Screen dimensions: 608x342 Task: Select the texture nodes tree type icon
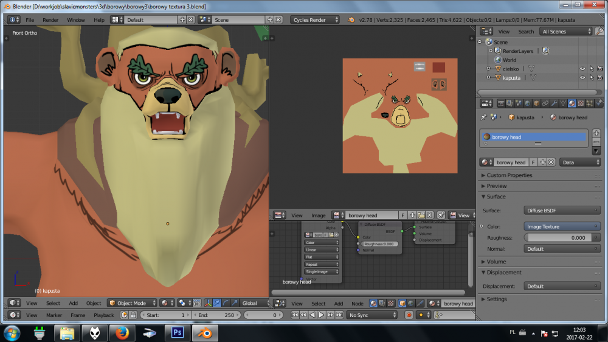pos(390,304)
